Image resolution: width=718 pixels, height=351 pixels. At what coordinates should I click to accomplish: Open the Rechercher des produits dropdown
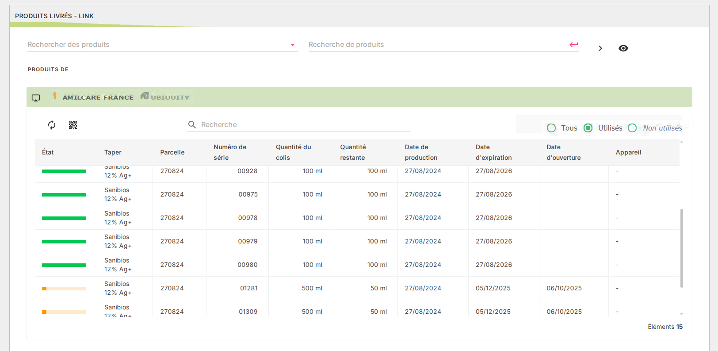click(x=292, y=45)
